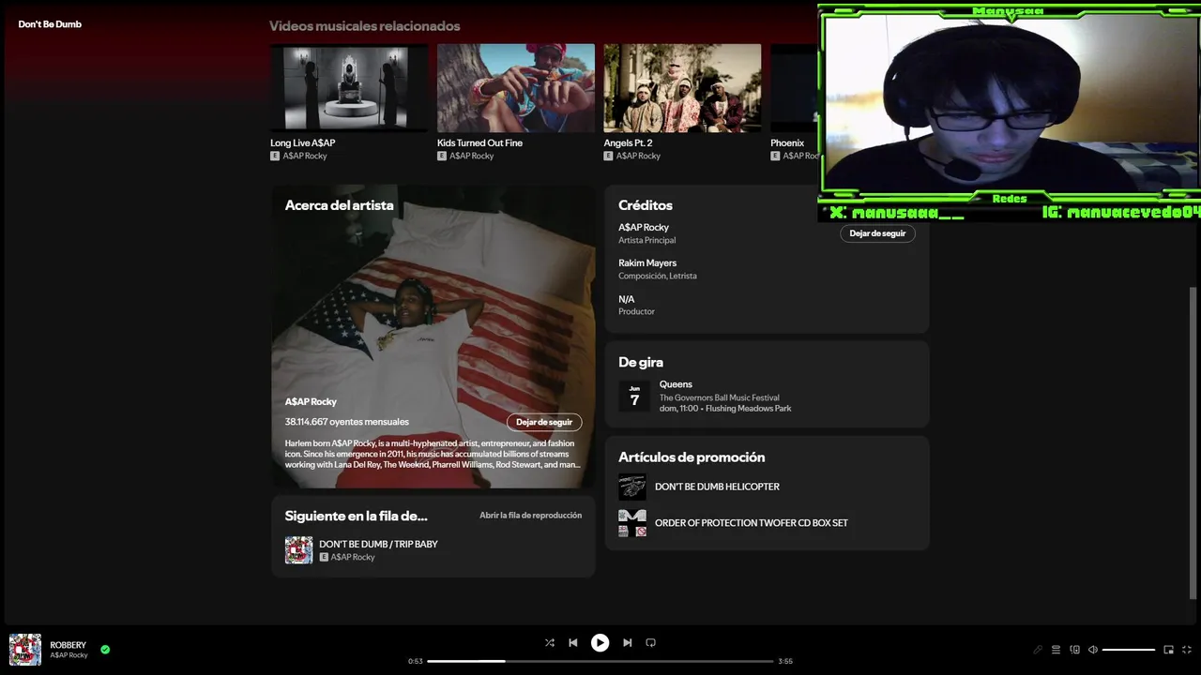Click the Kids Turned Out Fine title
1201x675 pixels.
479,142
